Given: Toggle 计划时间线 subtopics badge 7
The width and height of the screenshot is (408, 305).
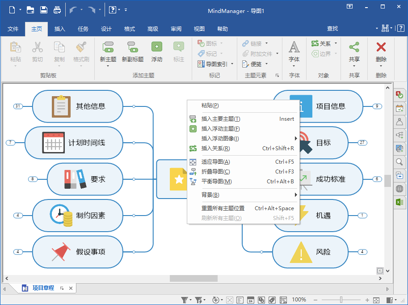Looking at the screenshot, I should pyautogui.click(x=10, y=143).
